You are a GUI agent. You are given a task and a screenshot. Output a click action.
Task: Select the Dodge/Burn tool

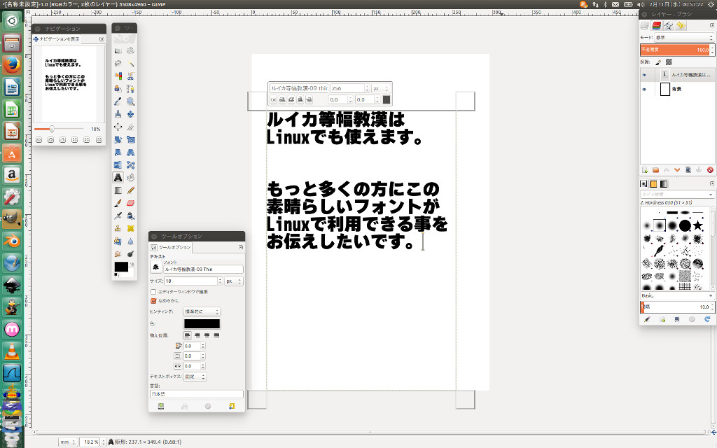pyautogui.click(x=131, y=253)
